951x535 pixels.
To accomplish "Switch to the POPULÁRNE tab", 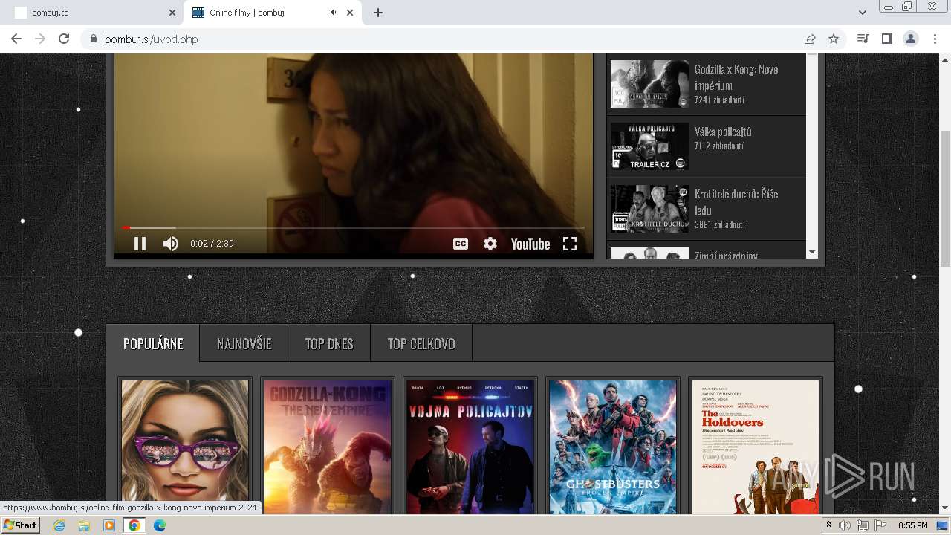I will [x=153, y=343].
